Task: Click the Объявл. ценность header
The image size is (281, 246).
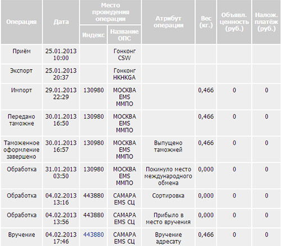Action: [234, 22]
